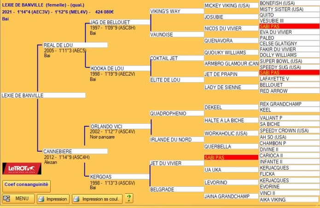Click the LeTROT logo
The height and width of the screenshot is (208, 320).
(x=22, y=169)
